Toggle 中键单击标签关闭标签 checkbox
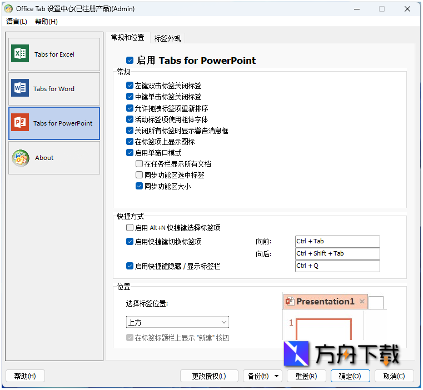Screen dimensions: 423x390 pyautogui.click(x=130, y=97)
